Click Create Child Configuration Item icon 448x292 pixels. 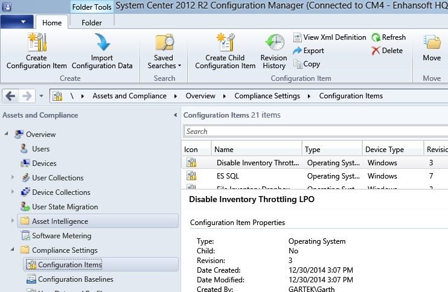[226, 42]
